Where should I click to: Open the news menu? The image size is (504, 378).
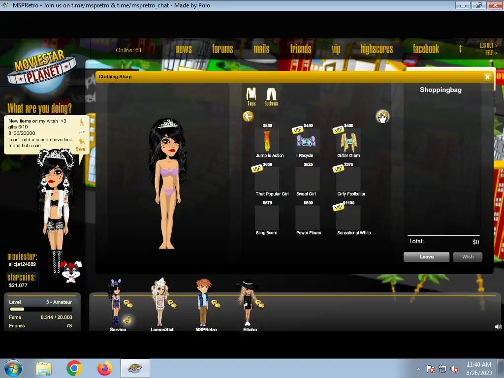[184, 49]
